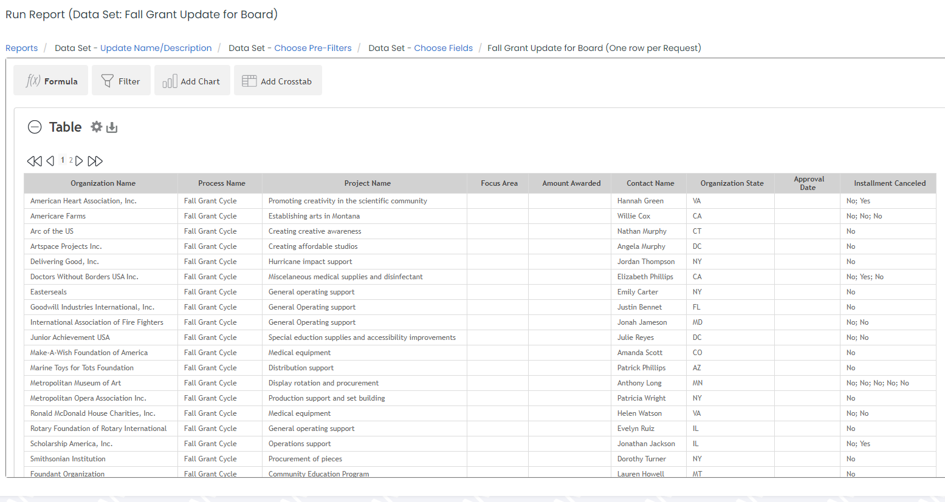945x502 pixels.
Task: Click project 'Promoting creativity in the scientific community'
Action: 348,201
